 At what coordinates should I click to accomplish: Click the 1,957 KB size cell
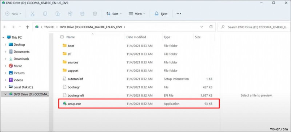tap(207, 95)
